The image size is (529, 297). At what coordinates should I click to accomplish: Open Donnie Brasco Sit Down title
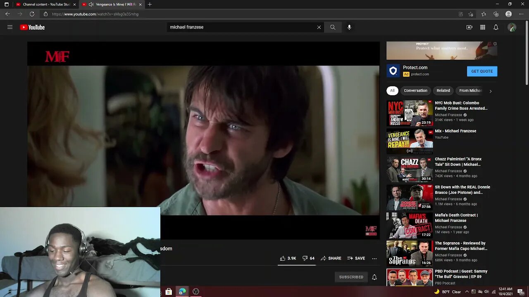pyautogui.click(x=462, y=190)
